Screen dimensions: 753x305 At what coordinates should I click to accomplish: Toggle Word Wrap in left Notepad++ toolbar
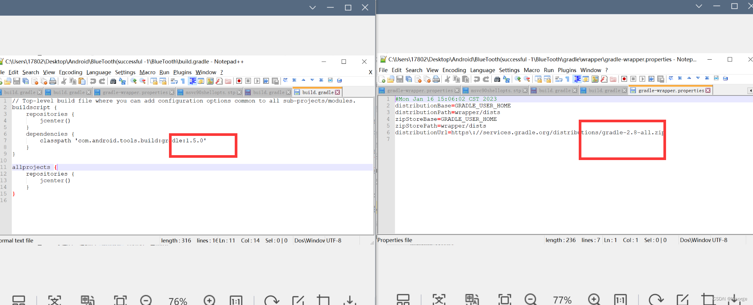tap(174, 81)
